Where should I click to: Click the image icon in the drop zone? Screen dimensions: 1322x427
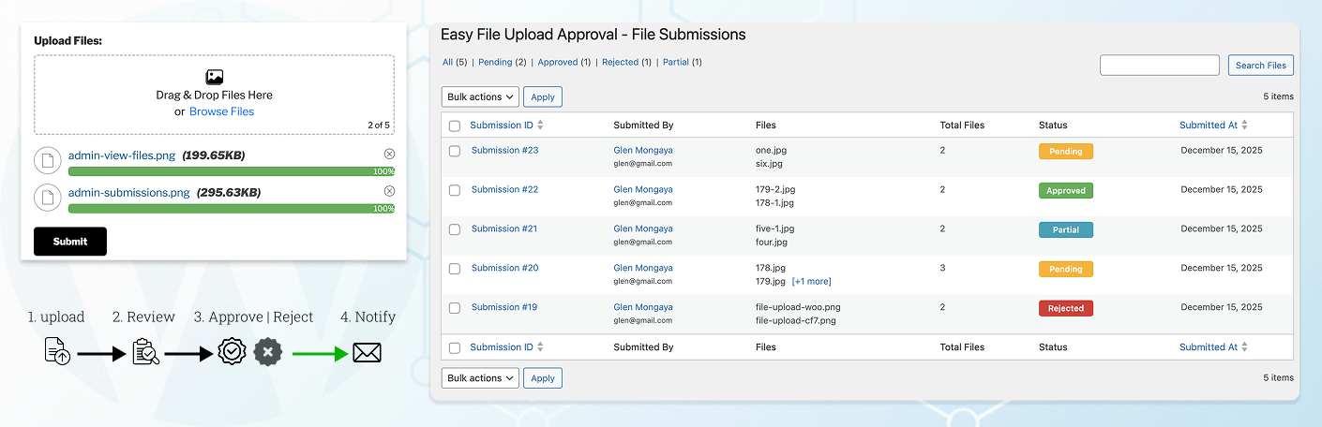click(215, 78)
